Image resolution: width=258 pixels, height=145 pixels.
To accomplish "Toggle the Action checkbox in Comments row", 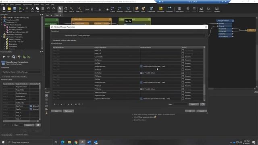I will click(x=183, y=57).
